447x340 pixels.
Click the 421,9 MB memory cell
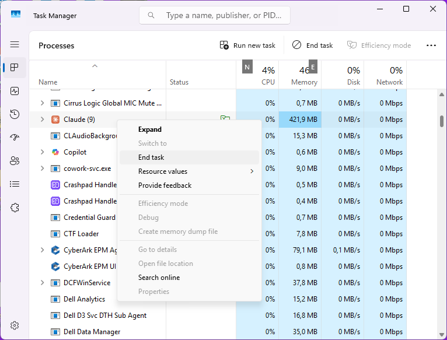300,120
